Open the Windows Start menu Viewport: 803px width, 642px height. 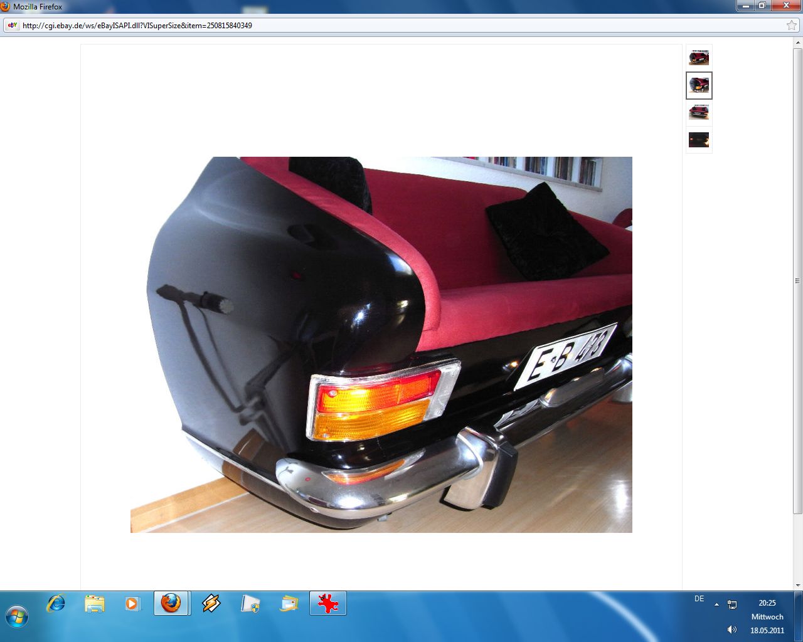(17, 616)
